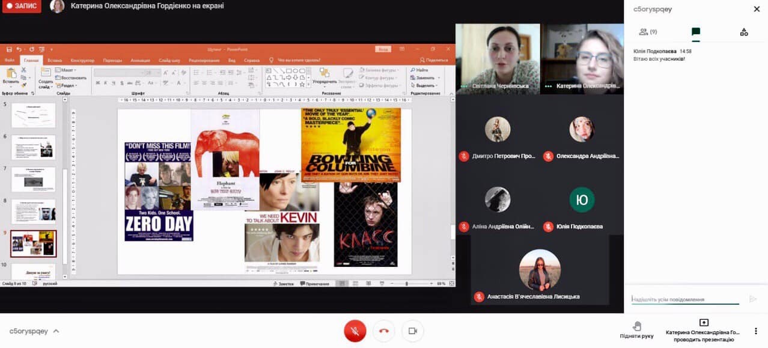Click the send message arrow icon
The height and width of the screenshot is (348, 768).
click(753, 299)
